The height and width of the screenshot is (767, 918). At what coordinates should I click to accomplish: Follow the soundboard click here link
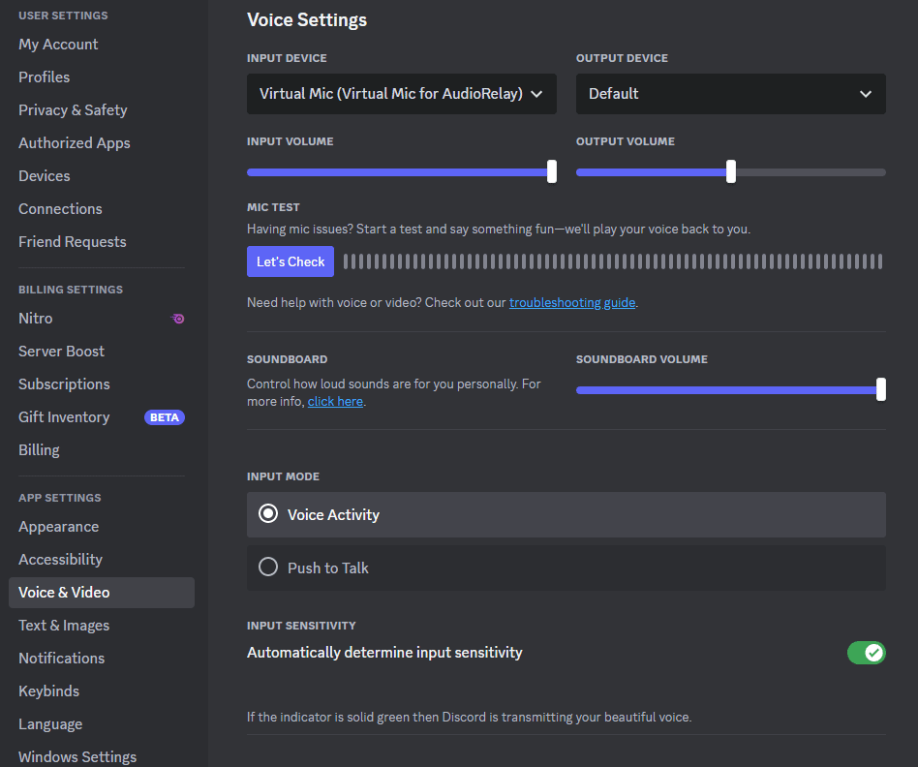(335, 402)
